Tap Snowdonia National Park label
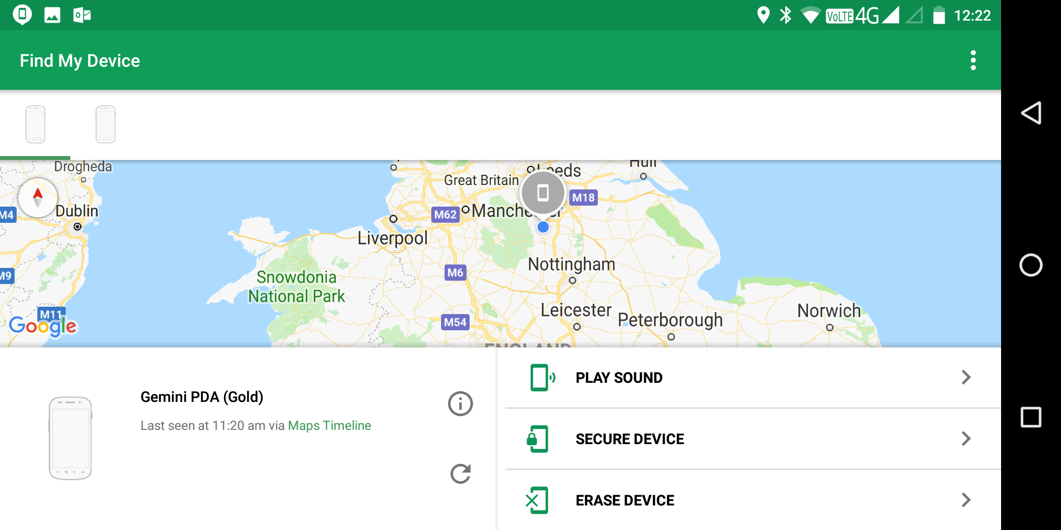This screenshot has width=1061, height=530. coord(297,287)
